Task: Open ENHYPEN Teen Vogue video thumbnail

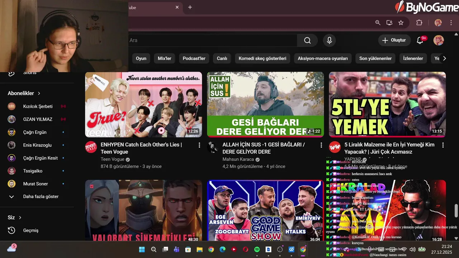Action: pyautogui.click(x=143, y=105)
